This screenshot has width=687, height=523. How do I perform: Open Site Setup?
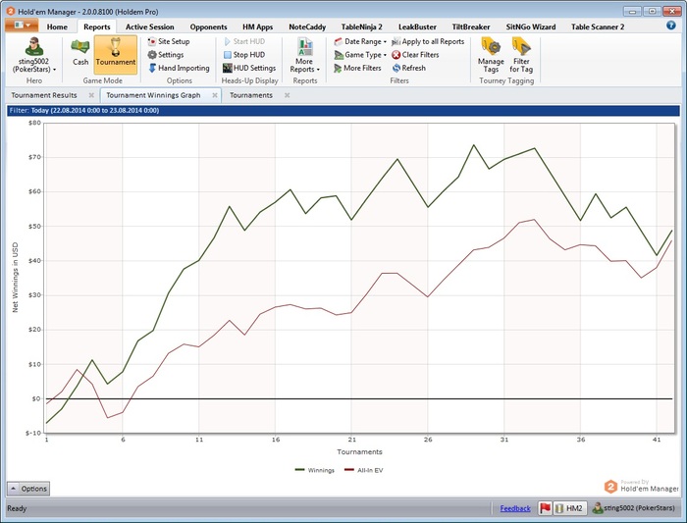(169, 41)
